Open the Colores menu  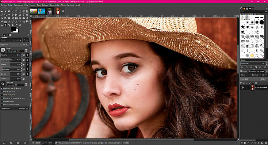pyautogui.click(x=45, y=5)
